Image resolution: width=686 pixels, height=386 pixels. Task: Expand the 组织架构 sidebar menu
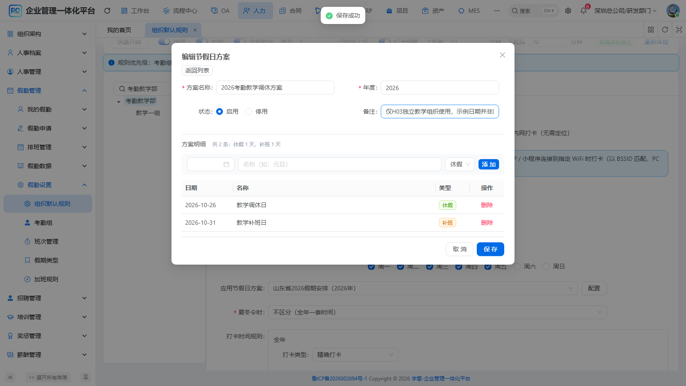coord(48,34)
